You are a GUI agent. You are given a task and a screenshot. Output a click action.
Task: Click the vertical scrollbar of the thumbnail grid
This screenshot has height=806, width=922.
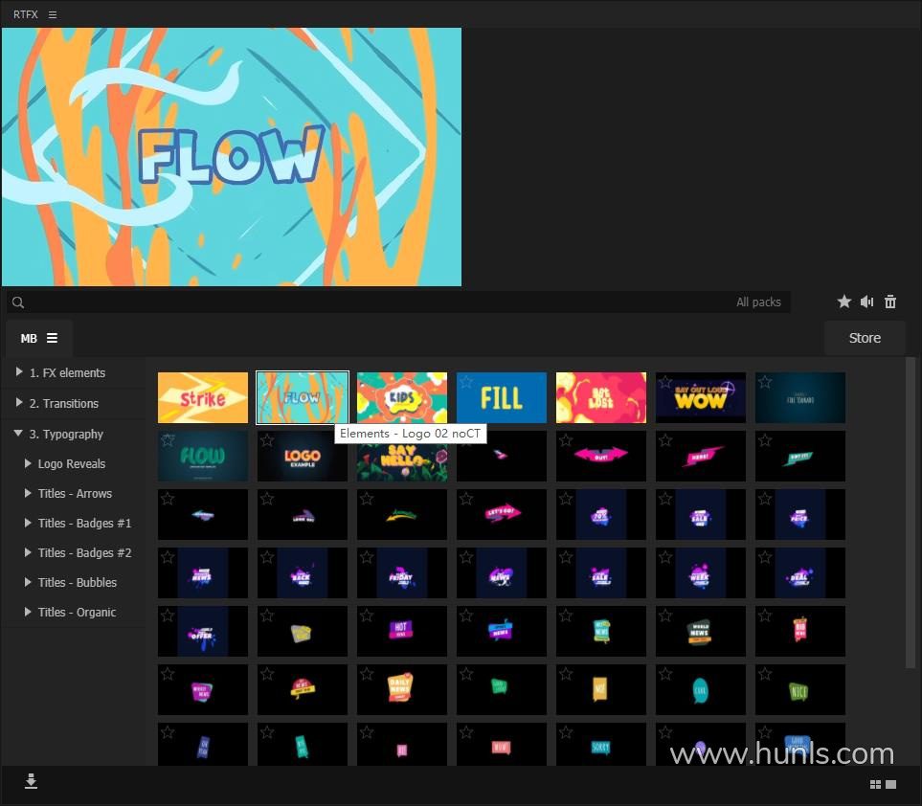pyautogui.click(x=911, y=512)
